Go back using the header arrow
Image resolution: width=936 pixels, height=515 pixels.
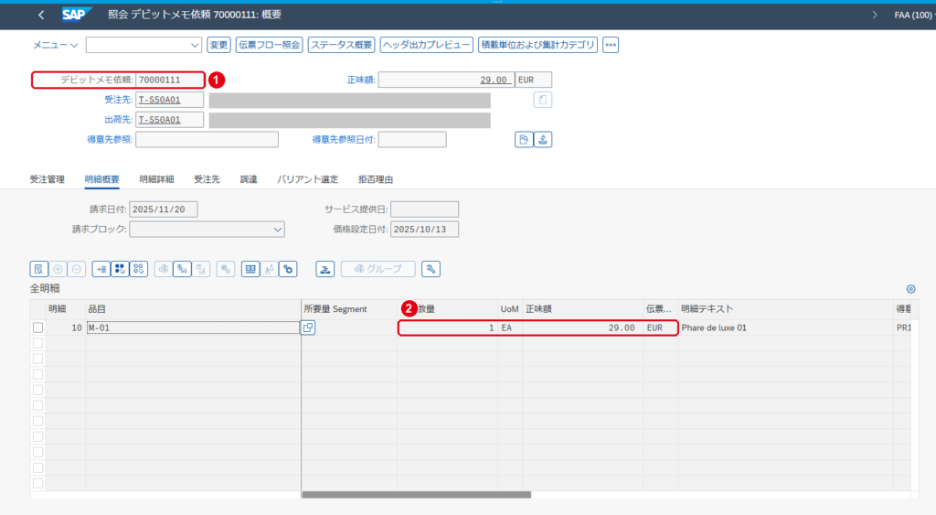(40, 15)
